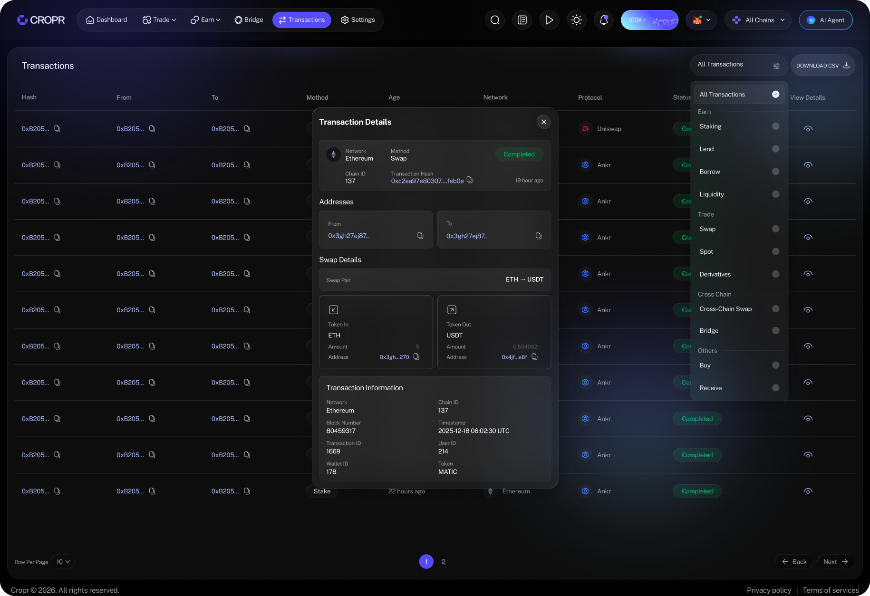
Task: View details eye for Uniswap row
Action: [x=808, y=129]
